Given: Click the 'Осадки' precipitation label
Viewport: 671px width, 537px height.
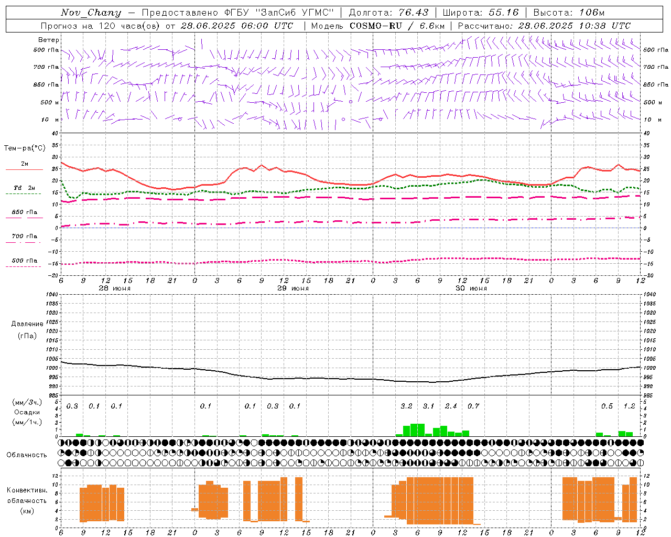Looking at the screenshot, I should [27, 412].
